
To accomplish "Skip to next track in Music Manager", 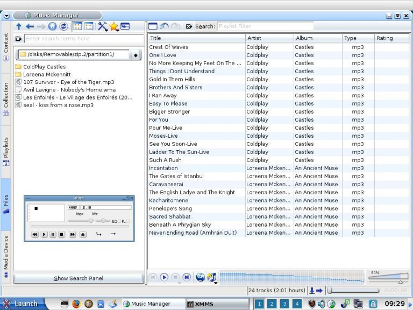I will (x=187, y=277).
